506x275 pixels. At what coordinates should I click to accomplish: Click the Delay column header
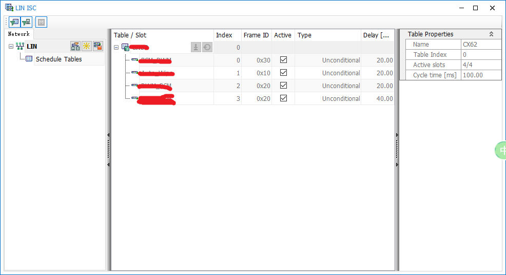click(x=378, y=35)
